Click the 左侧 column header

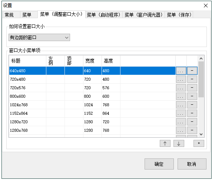55,61
